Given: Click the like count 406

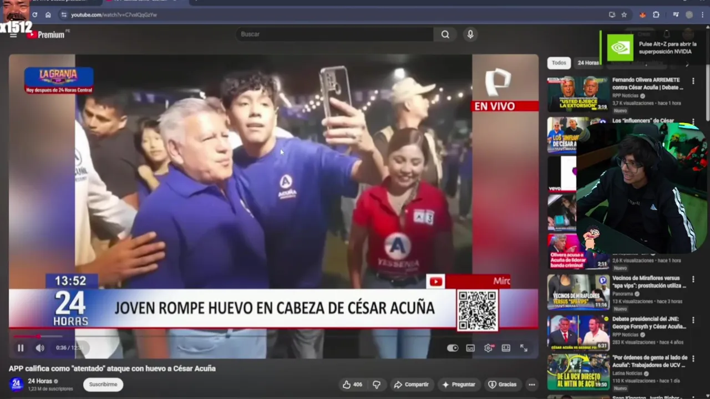Looking at the screenshot, I should click(x=358, y=385).
